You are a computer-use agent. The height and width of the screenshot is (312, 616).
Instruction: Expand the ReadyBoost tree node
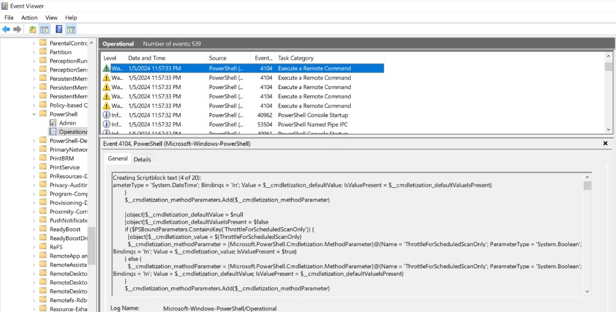coord(34,229)
